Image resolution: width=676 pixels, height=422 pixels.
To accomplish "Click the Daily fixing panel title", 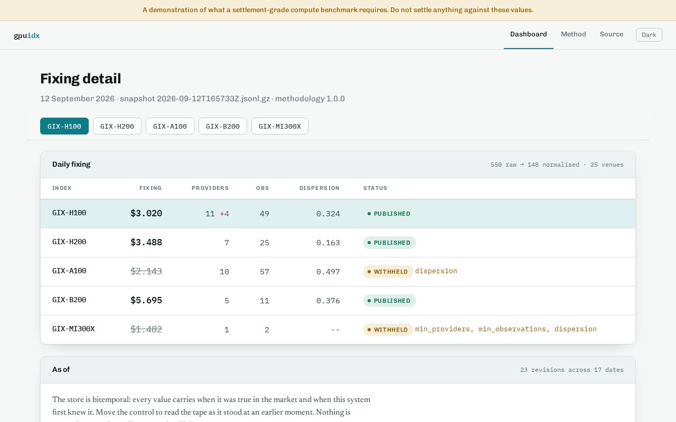I will (71, 164).
